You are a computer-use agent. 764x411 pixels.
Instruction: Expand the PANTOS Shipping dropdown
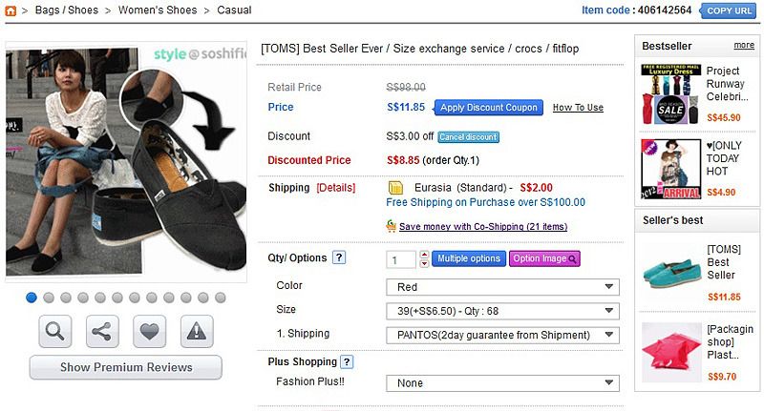tap(502, 335)
